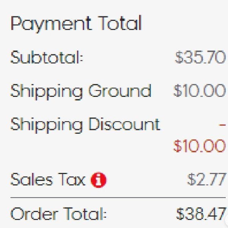Click the red $10.00 discount amount
Viewport: 228px width, 228px height.
199,146
